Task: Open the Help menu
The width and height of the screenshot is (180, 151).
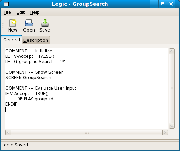Action: (35, 12)
